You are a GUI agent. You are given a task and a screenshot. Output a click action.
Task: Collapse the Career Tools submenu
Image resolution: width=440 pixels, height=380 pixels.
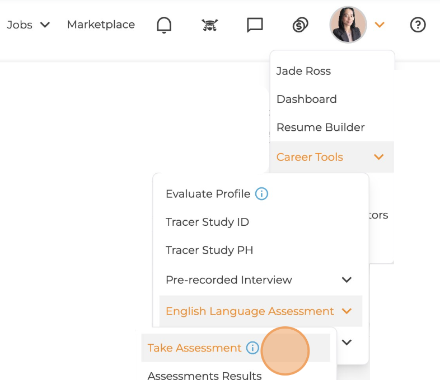click(378, 157)
